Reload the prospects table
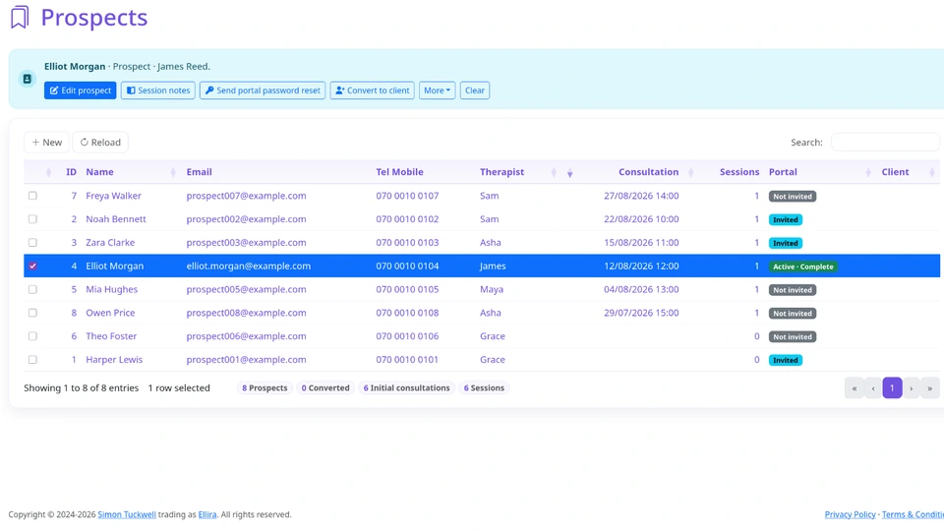 point(100,142)
